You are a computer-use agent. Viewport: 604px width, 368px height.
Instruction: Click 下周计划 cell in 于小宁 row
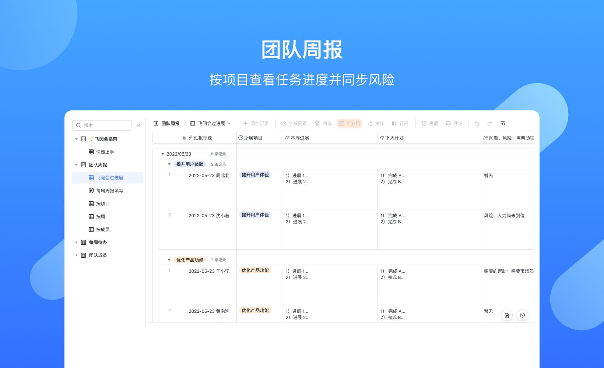429,285
